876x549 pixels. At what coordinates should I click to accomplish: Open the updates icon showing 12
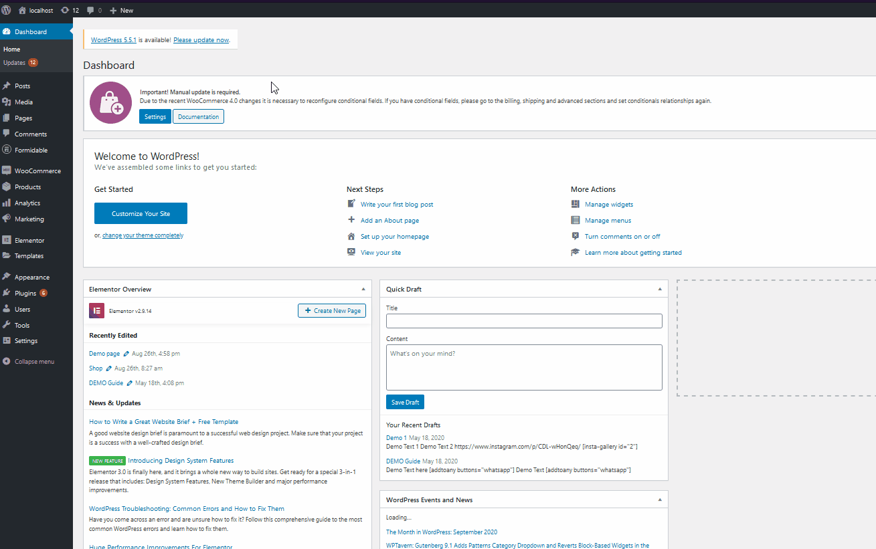pos(70,11)
